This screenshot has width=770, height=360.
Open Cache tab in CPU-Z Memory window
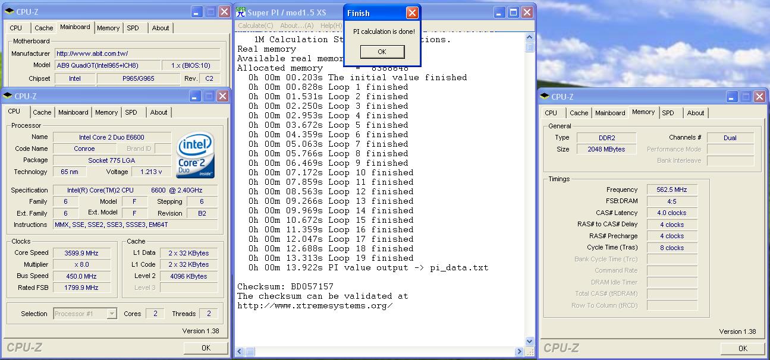(x=579, y=113)
